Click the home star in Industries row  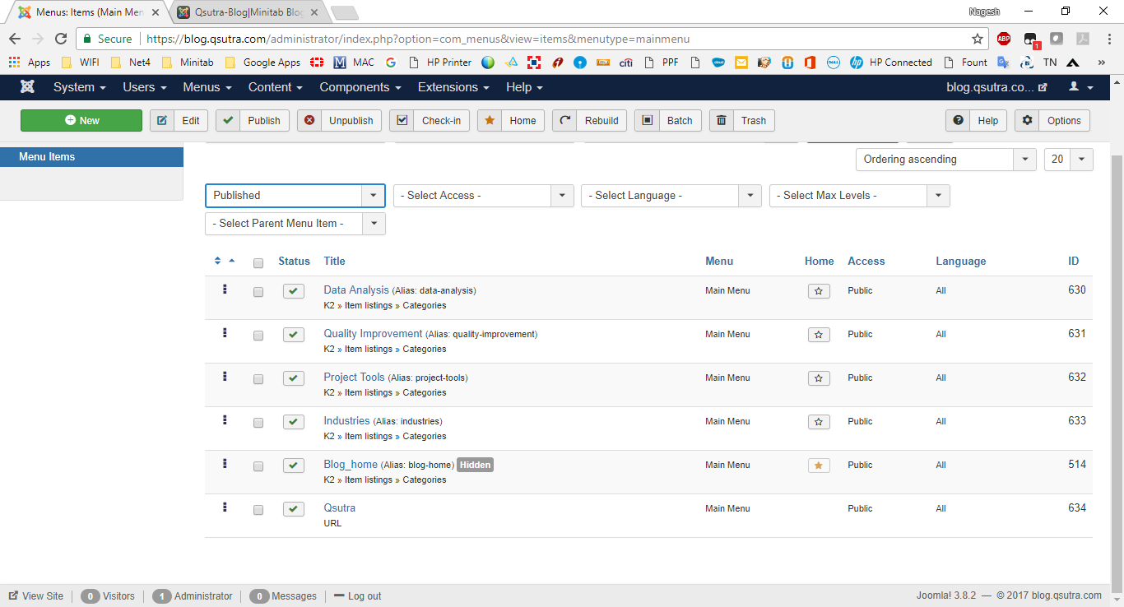pyautogui.click(x=819, y=422)
